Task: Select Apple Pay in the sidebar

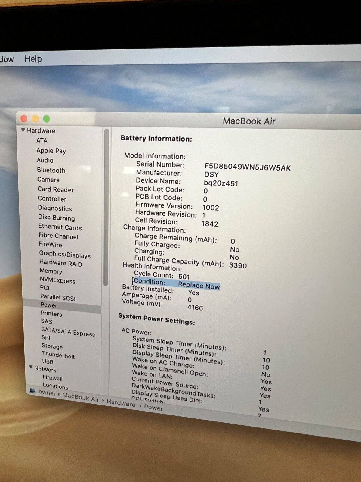Action: (51, 151)
